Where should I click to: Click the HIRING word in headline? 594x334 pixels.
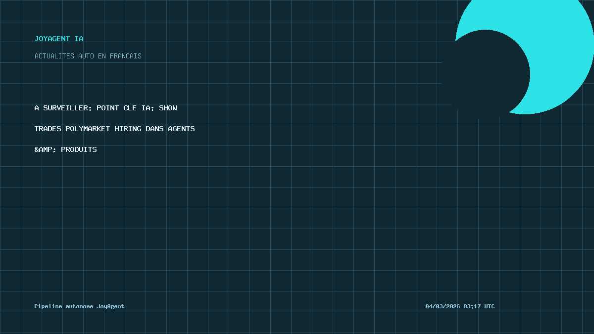(x=128, y=129)
